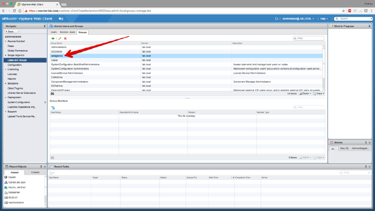Open the Created tab in Recent Objects
This screenshot has height=211, width=375.
pyautogui.click(x=35, y=172)
